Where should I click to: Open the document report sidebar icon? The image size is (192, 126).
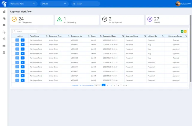pos(4,53)
